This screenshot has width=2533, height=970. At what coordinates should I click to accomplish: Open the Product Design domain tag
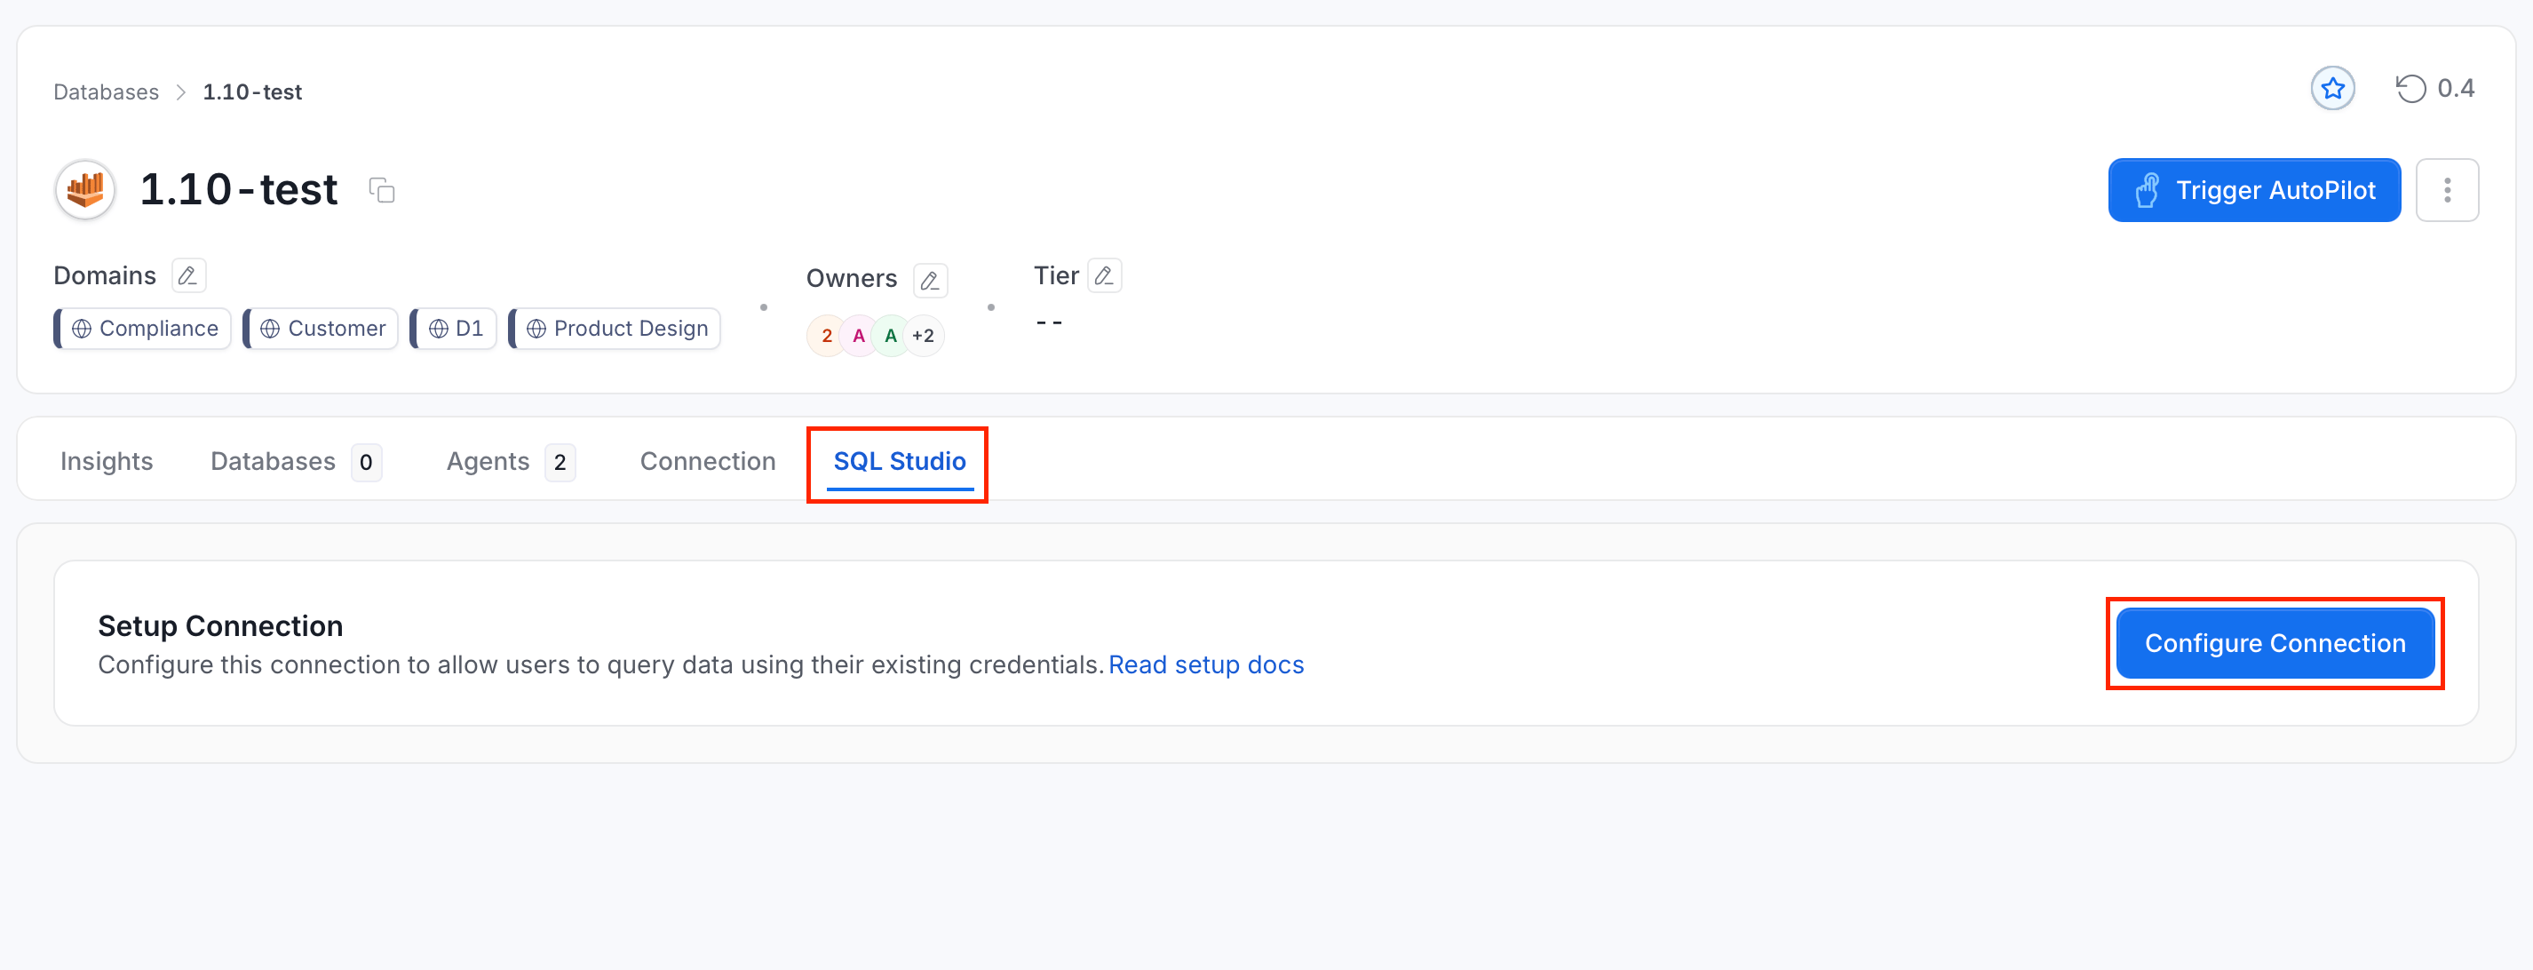pyautogui.click(x=615, y=329)
